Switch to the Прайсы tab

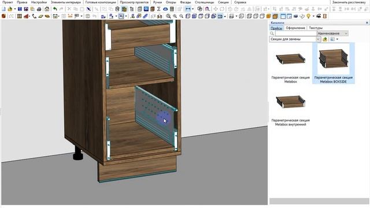[276, 28]
